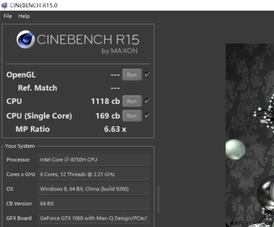This screenshot has width=274, height=227.
Task: Click the CINEBENCH R15.0 window title
Action: tap(33, 5)
